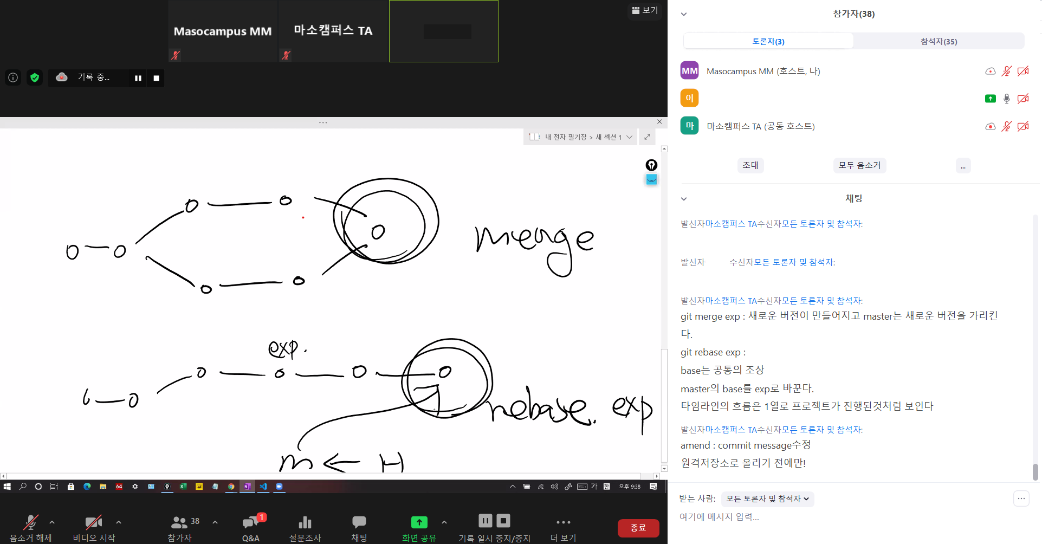Viewport: 1042px width, 544px height.
Task: Pause the cloud recording in status bar
Action: pyautogui.click(x=138, y=78)
